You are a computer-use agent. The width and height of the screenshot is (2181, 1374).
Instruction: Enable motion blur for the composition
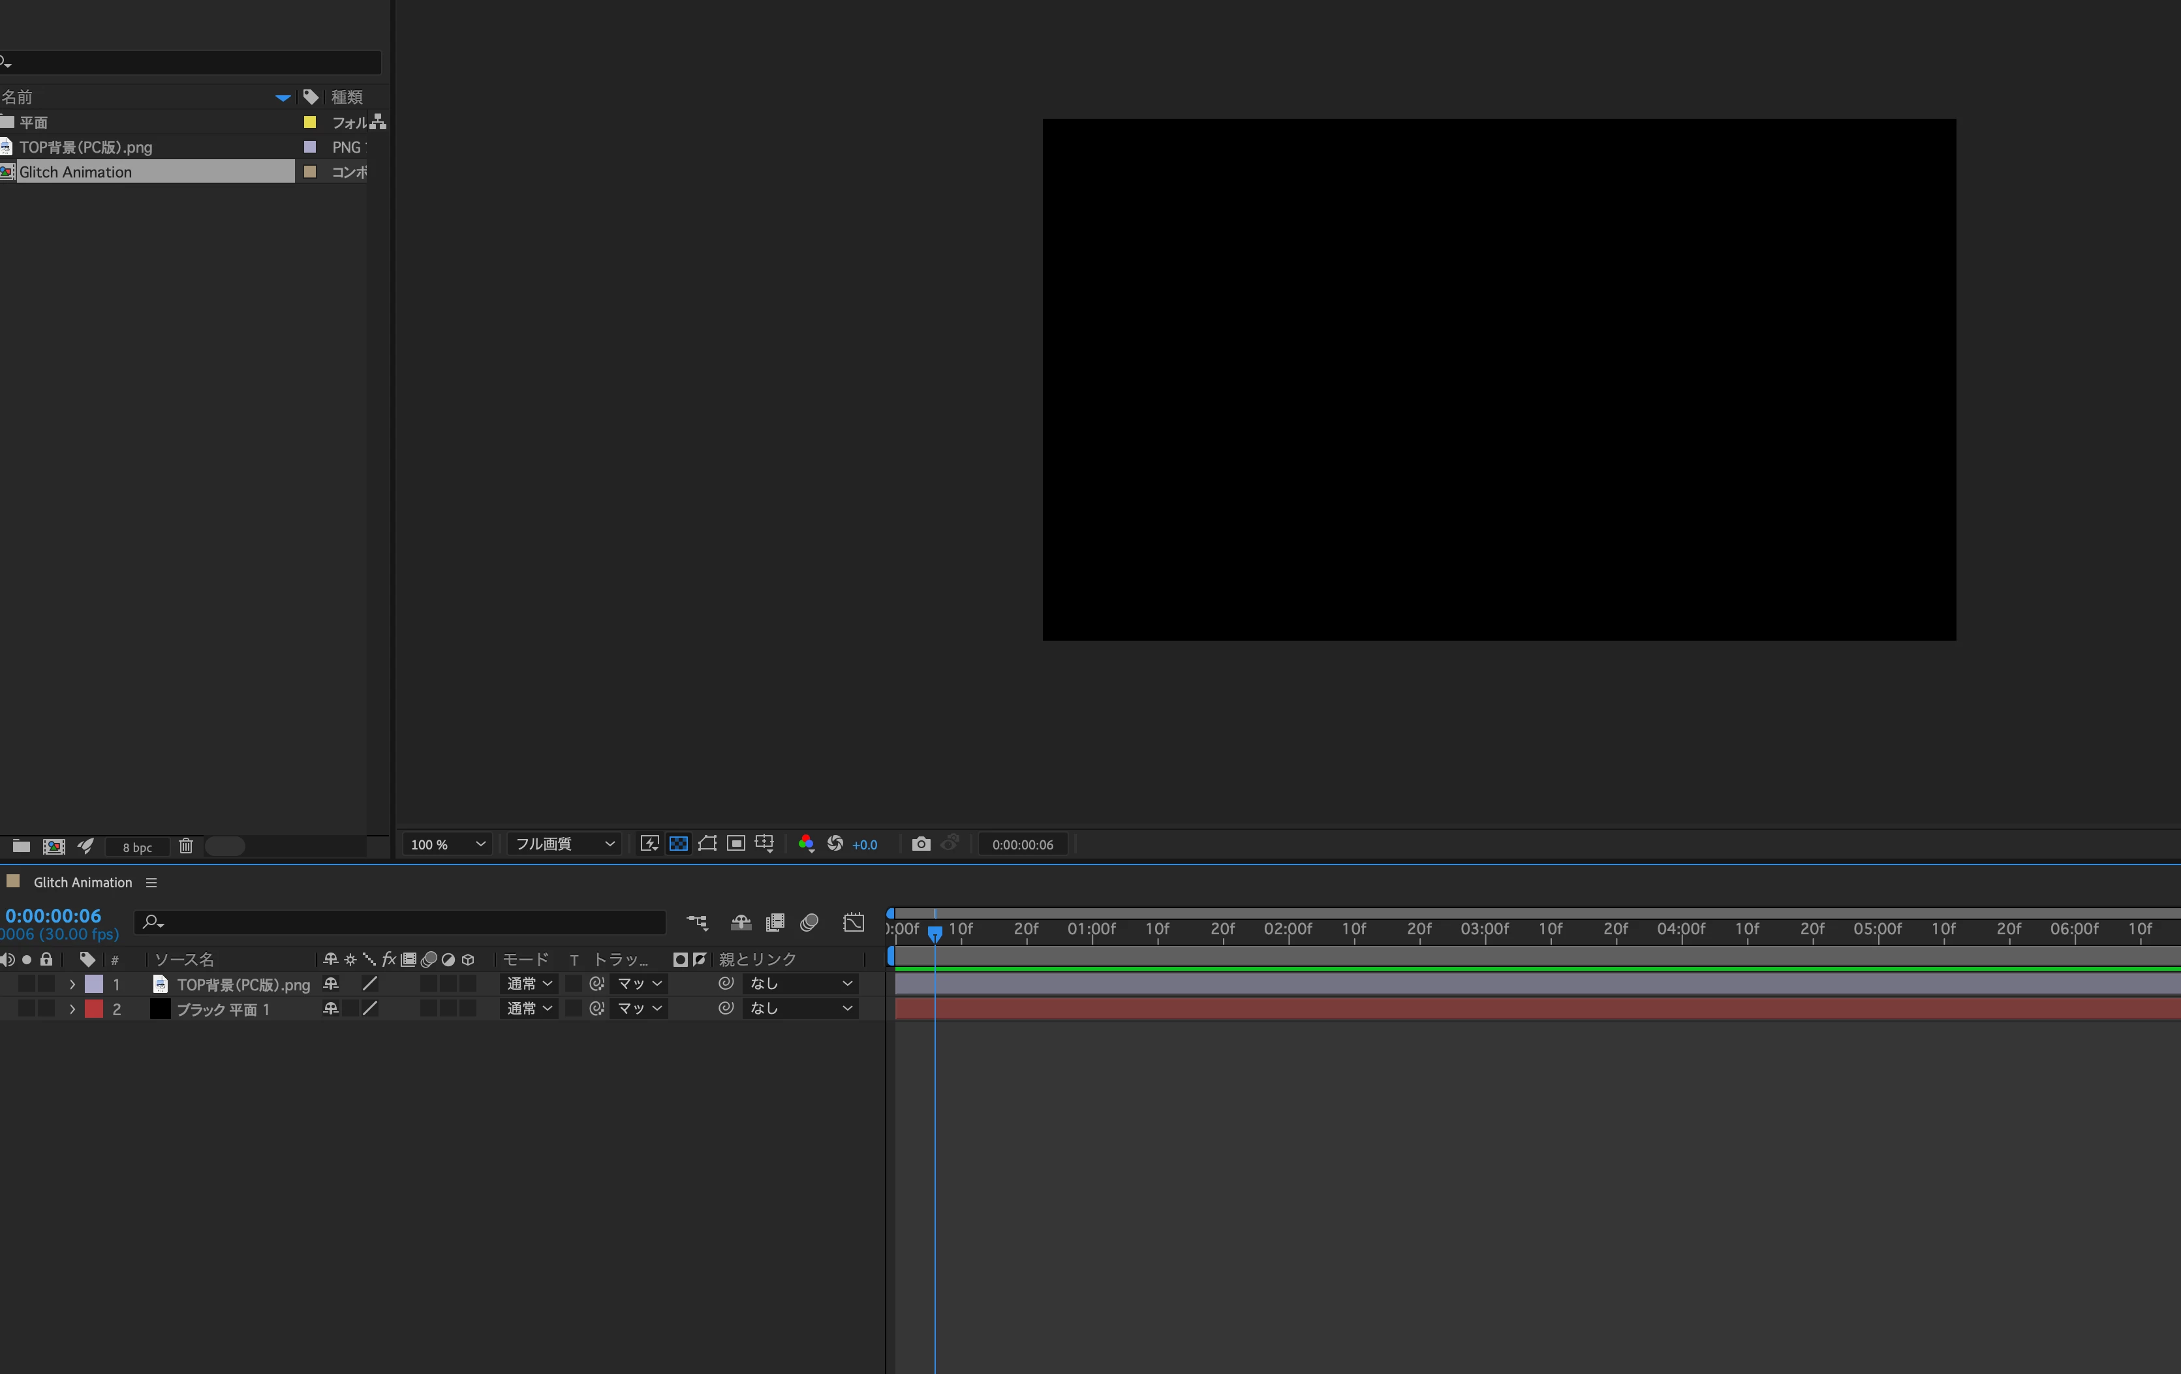point(810,922)
